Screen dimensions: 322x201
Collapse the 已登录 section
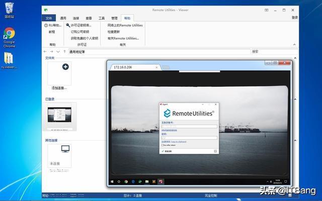click(x=295, y=99)
